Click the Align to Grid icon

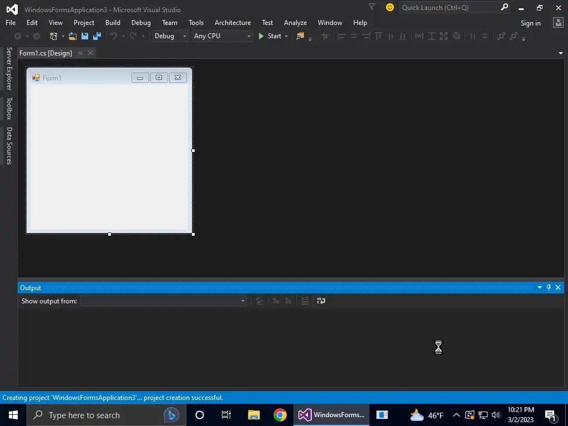pos(325,36)
